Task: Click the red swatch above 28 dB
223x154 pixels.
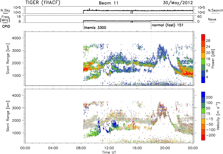Action: click(203, 37)
